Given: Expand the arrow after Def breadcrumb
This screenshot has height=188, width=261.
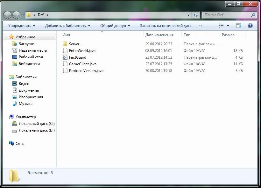Looking at the screenshot, I should tap(47, 15).
